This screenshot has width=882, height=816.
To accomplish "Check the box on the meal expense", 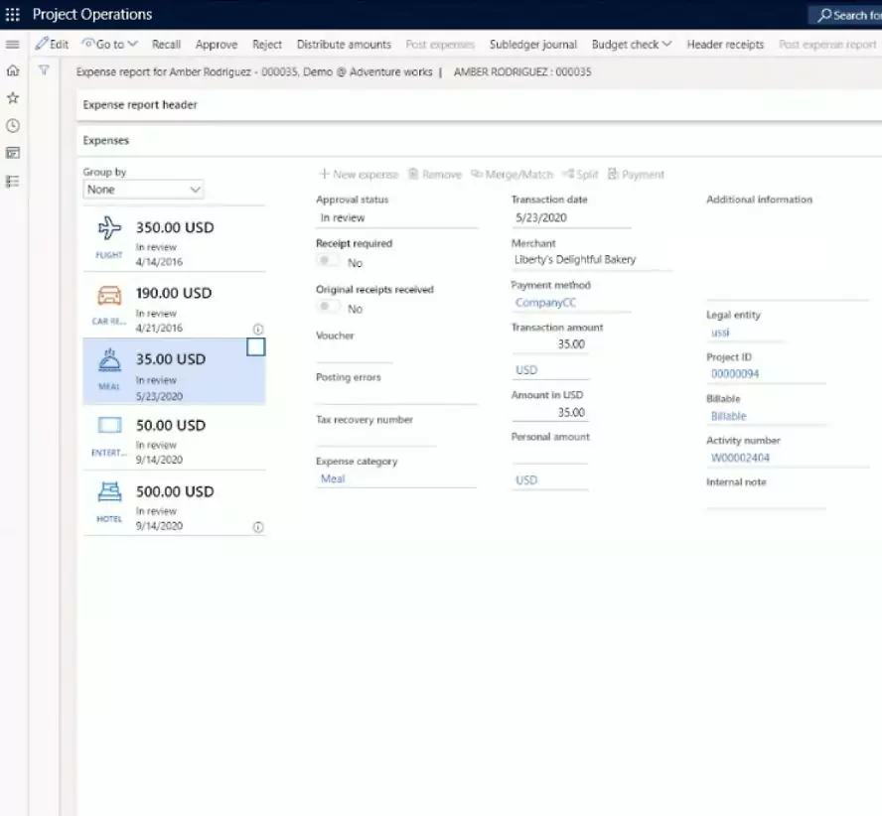I will (x=255, y=347).
